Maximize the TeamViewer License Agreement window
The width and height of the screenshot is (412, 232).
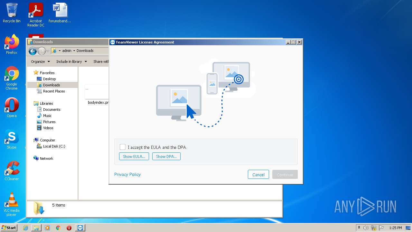(294, 42)
